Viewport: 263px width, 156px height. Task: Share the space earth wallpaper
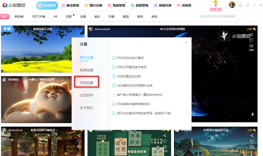pos(251,34)
